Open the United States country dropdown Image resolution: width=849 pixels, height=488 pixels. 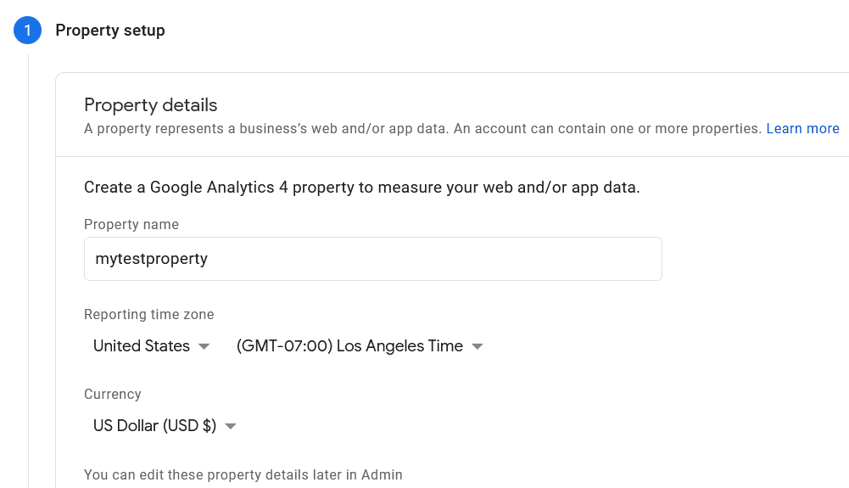[x=151, y=346]
